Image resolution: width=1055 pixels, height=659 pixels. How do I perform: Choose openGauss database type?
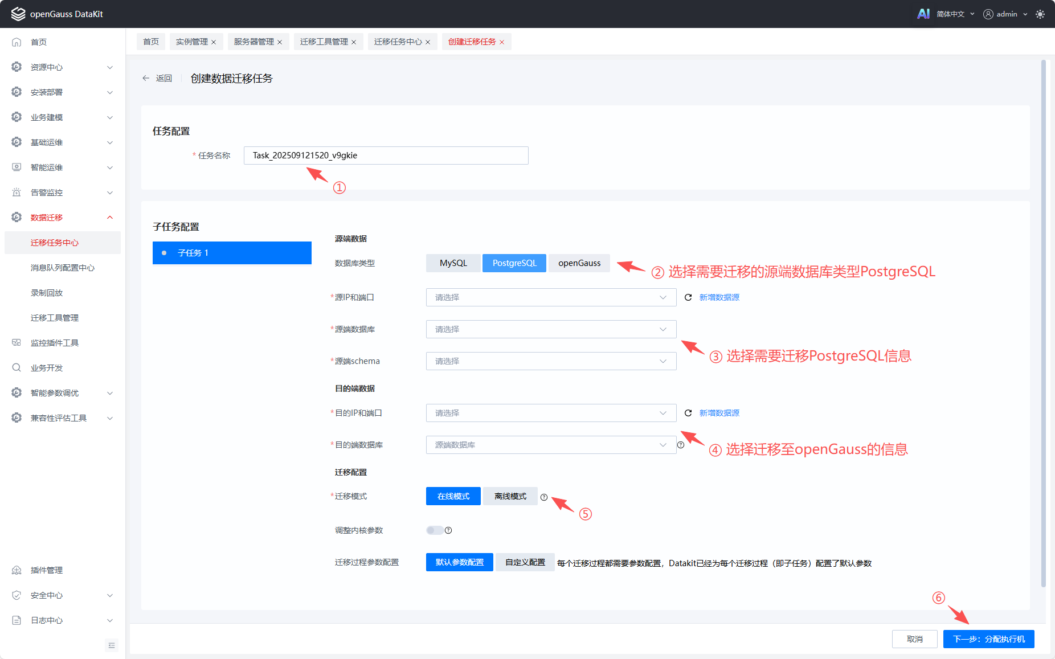point(579,263)
